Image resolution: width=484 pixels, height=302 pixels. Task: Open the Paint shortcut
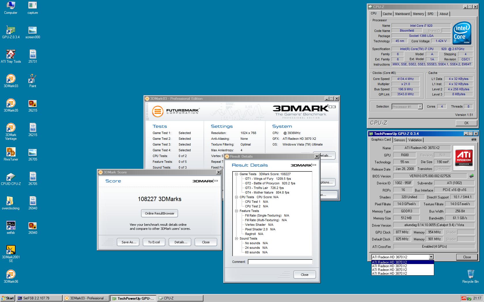(x=33, y=81)
